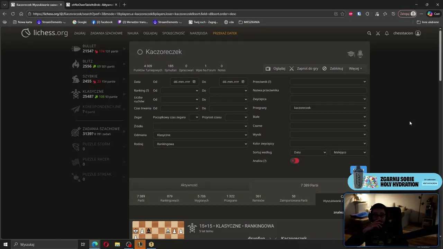Click Oglądaj to watch Kaczoreczek
Image resolution: width=443 pixels, height=249 pixels.
pos(275,68)
